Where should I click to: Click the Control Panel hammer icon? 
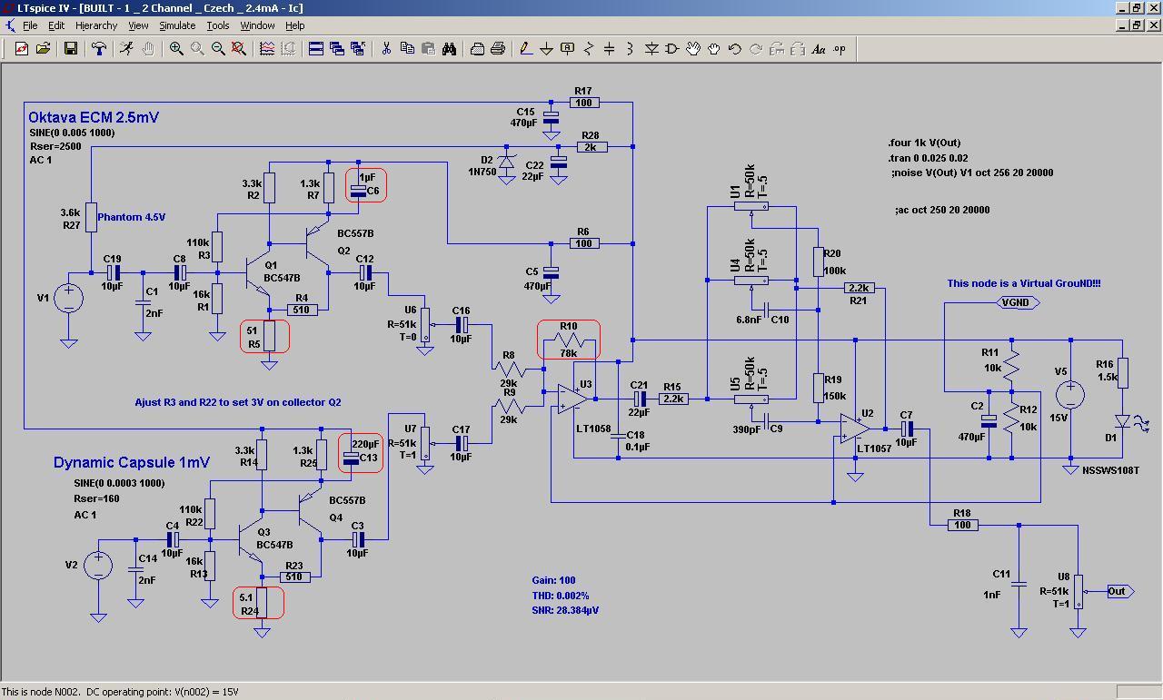tap(99, 49)
